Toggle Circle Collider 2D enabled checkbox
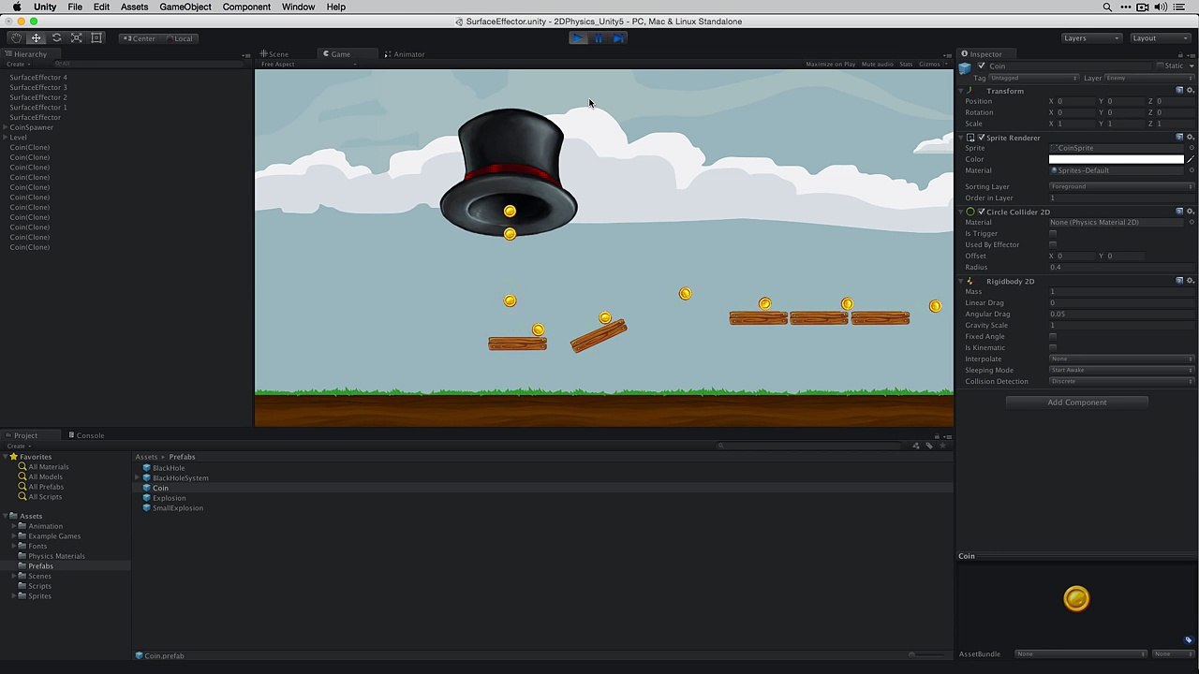This screenshot has width=1199, height=674. [982, 212]
